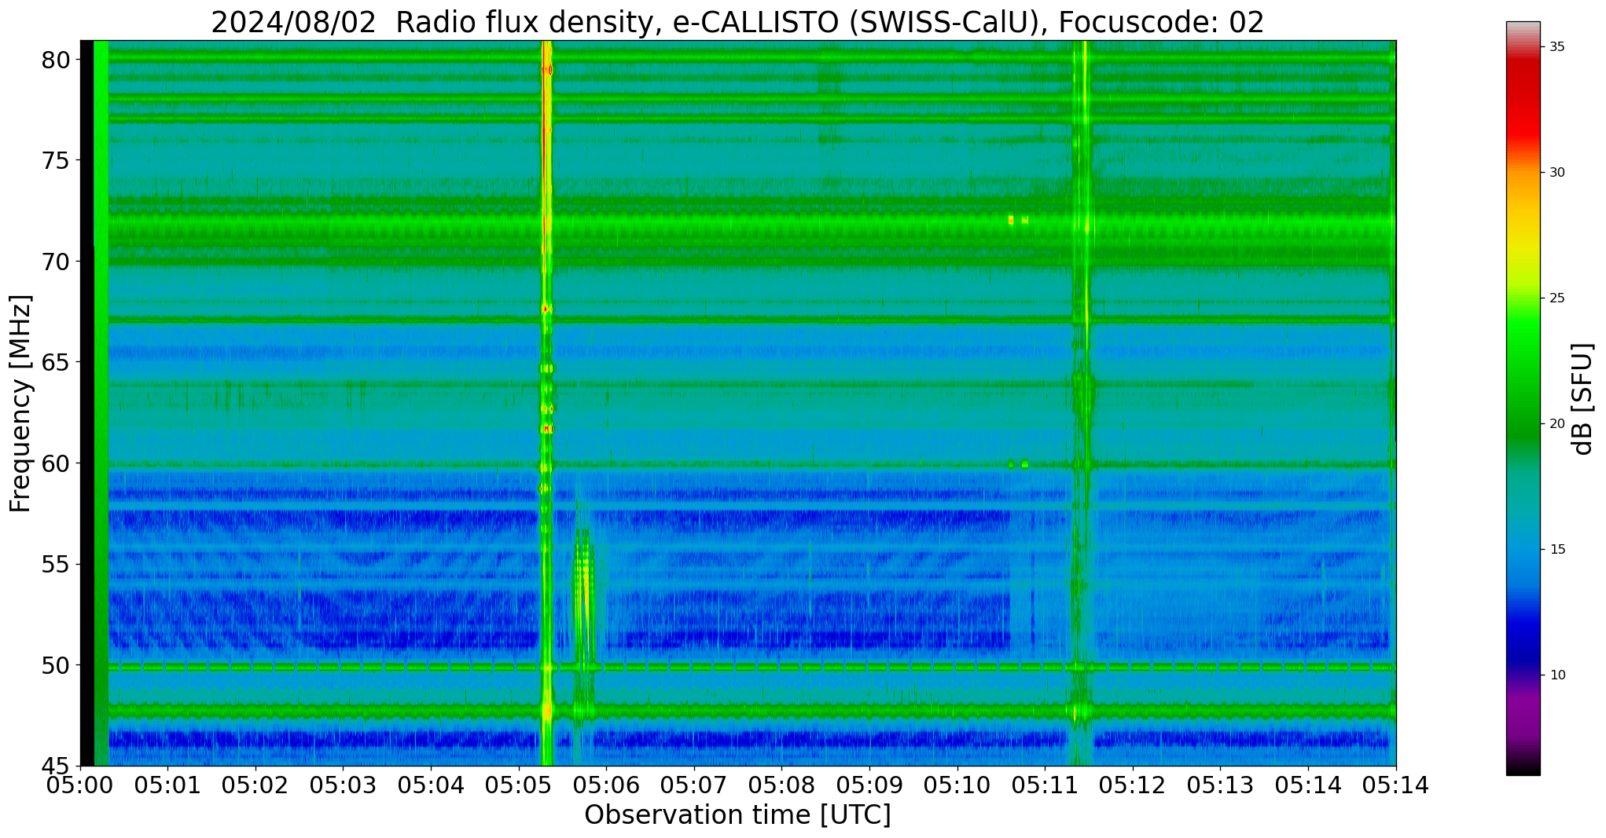
Task: Click the 'dB [SFU]' colorbar label
Action: [1583, 398]
